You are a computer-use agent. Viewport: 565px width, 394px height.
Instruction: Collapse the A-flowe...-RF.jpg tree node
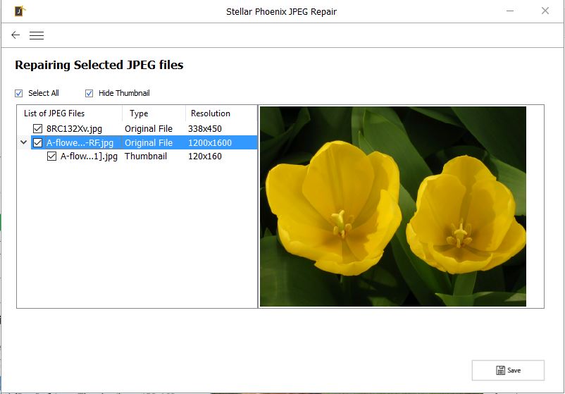click(x=24, y=142)
